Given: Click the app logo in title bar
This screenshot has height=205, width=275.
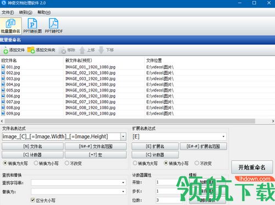Looking at the screenshot, I should (x=4, y=3).
